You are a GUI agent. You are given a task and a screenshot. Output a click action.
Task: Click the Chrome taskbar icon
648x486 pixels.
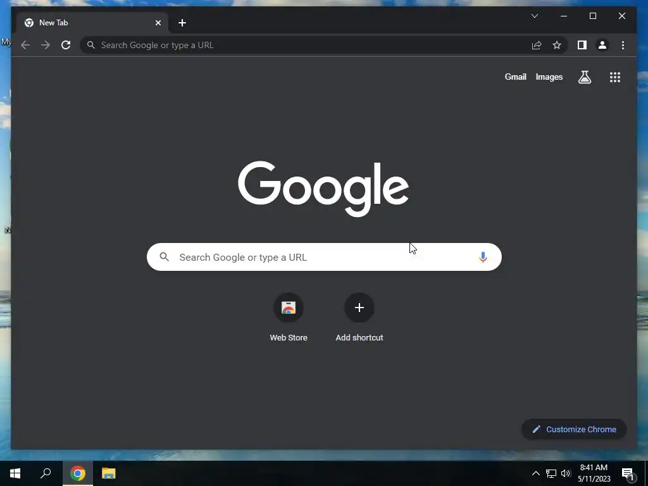click(x=77, y=473)
